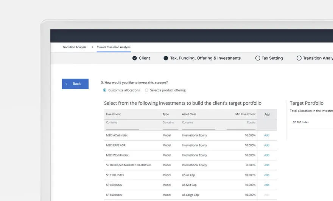
Task: Click the Client step checkmark icon
Action: (134, 58)
